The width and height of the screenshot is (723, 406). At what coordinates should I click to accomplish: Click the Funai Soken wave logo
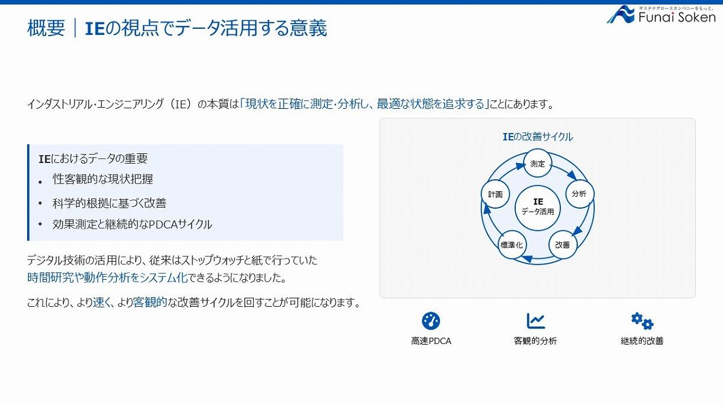point(621,14)
